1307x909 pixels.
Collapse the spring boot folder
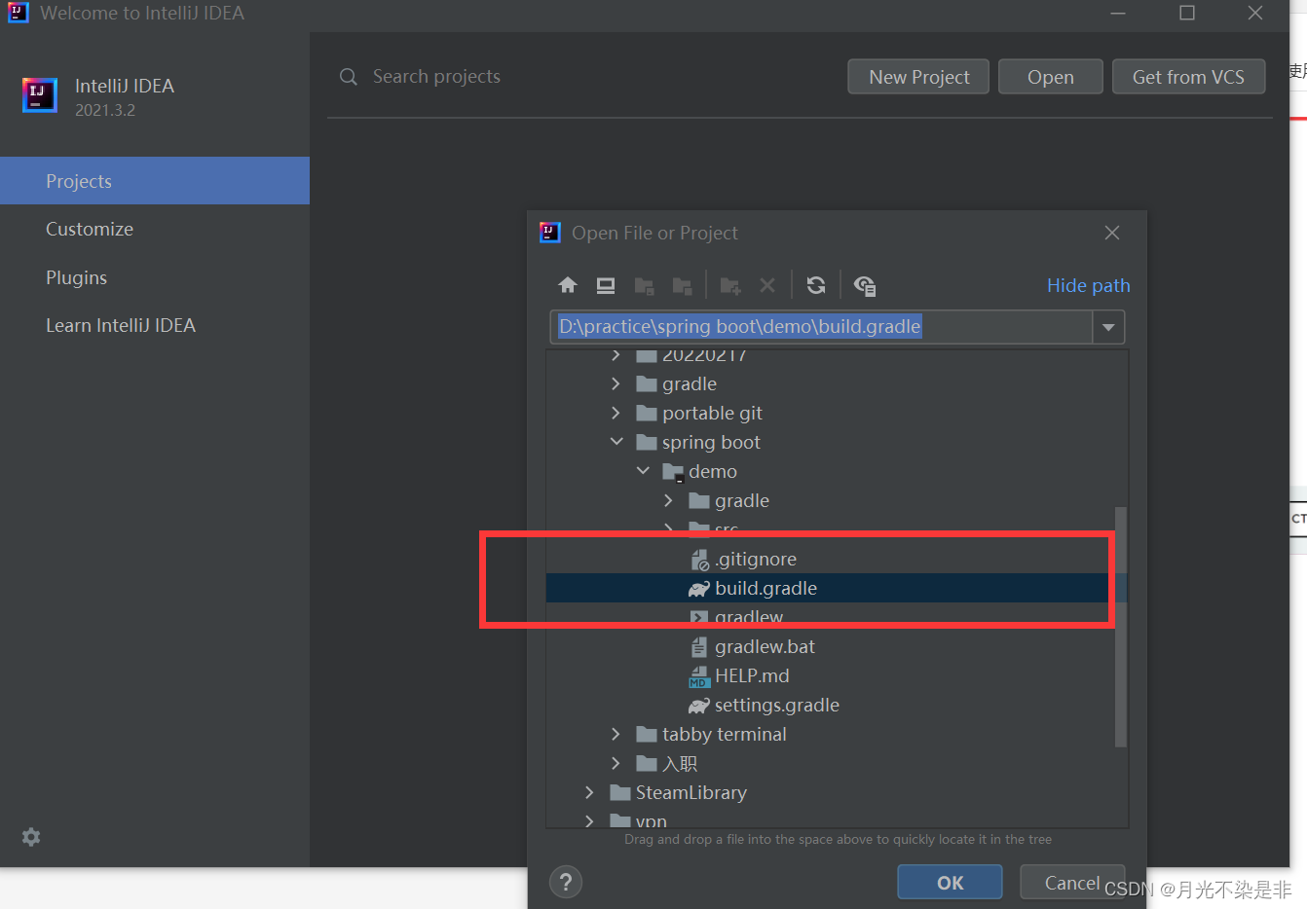click(616, 442)
